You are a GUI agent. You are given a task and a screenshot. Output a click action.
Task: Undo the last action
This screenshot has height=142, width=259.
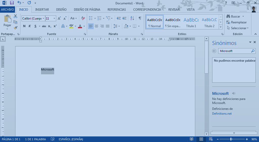19,3
